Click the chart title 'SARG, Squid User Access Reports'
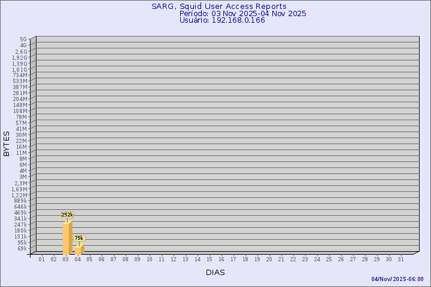The width and height of the screenshot is (431, 287). (218, 6)
